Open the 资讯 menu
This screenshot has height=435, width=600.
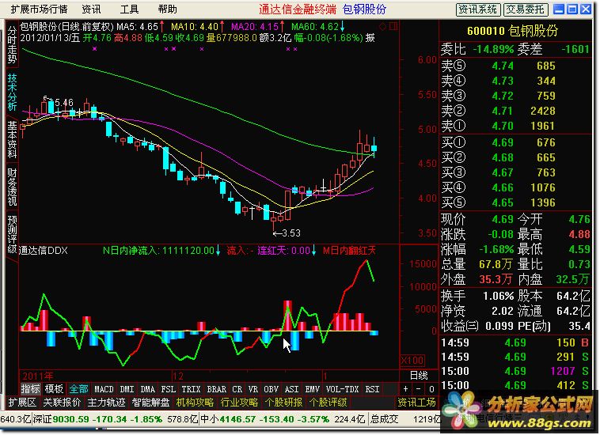tap(92, 9)
